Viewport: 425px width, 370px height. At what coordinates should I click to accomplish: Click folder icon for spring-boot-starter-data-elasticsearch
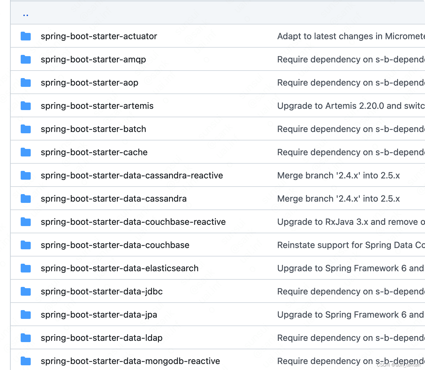coord(26,268)
